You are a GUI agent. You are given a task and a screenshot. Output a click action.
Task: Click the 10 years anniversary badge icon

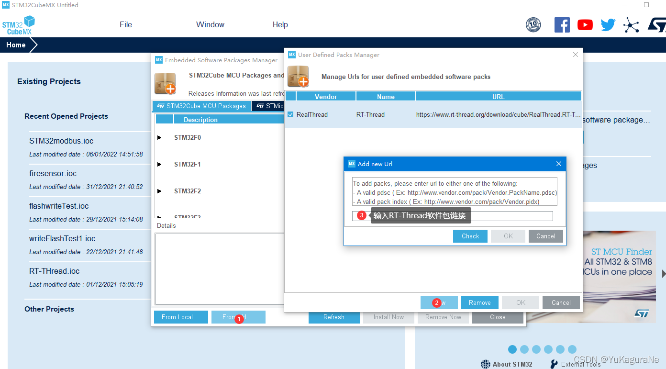click(x=533, y=25)
